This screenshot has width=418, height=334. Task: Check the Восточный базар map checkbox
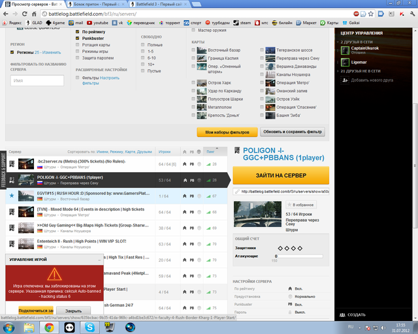193,50
